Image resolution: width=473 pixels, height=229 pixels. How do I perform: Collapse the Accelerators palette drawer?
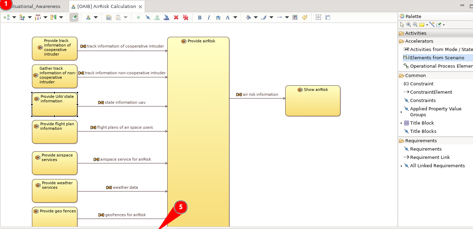click(436, 41)
